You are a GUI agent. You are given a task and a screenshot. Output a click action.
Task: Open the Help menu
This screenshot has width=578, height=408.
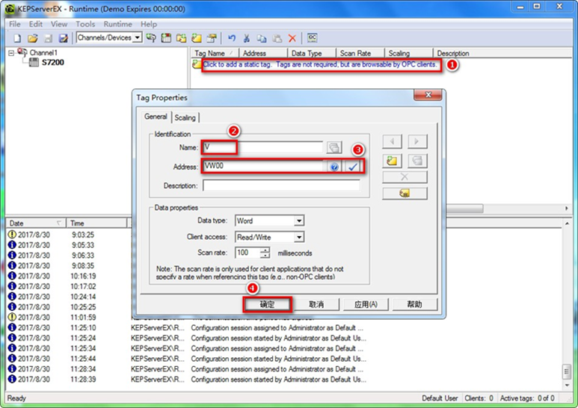[x=149, y=25]
